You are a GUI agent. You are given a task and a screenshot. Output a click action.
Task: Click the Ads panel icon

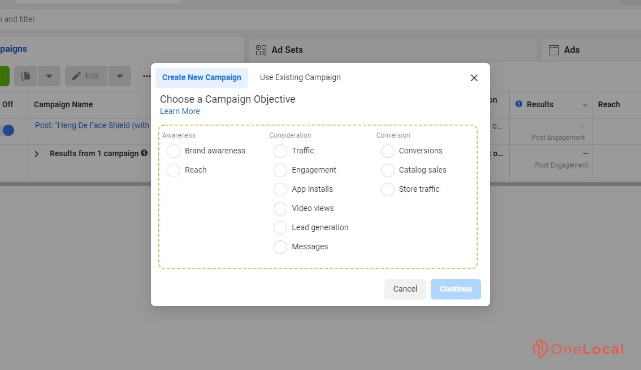pyautogui.click(x=554, y=50)
